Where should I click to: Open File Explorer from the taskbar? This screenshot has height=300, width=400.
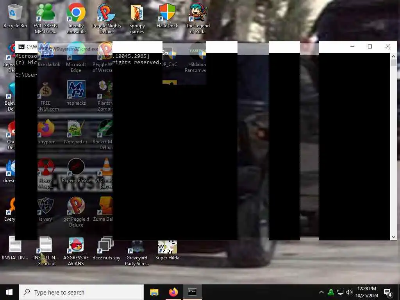tap(154, 292)
